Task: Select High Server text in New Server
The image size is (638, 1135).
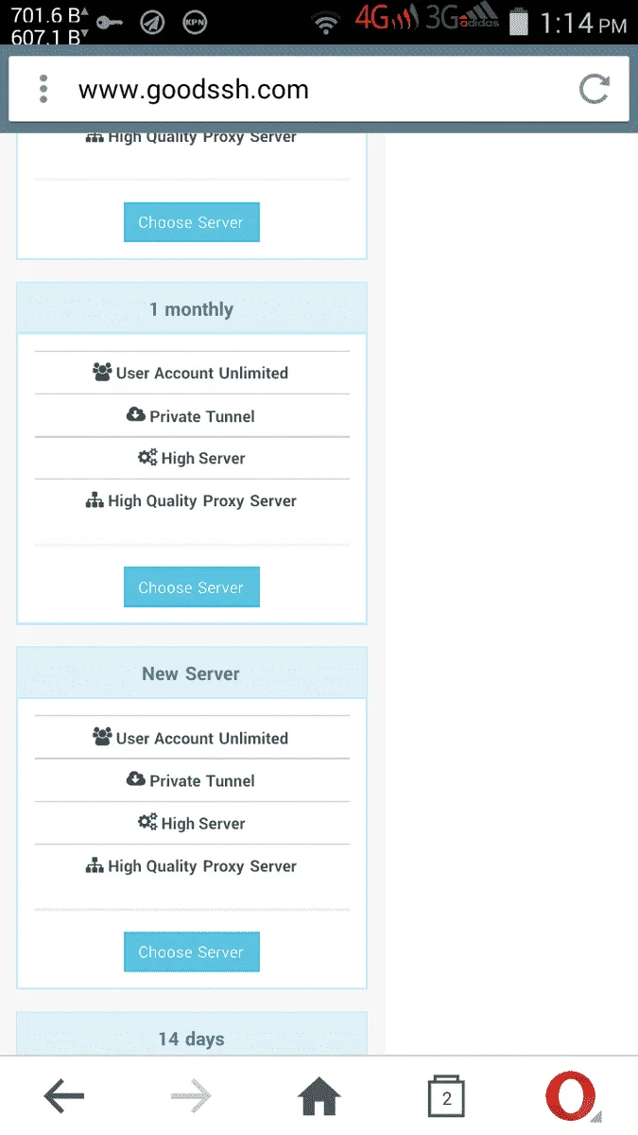Action: pyautogui.click(x=203, y=823)
